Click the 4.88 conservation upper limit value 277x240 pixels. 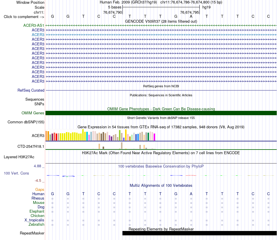point(37,166)
